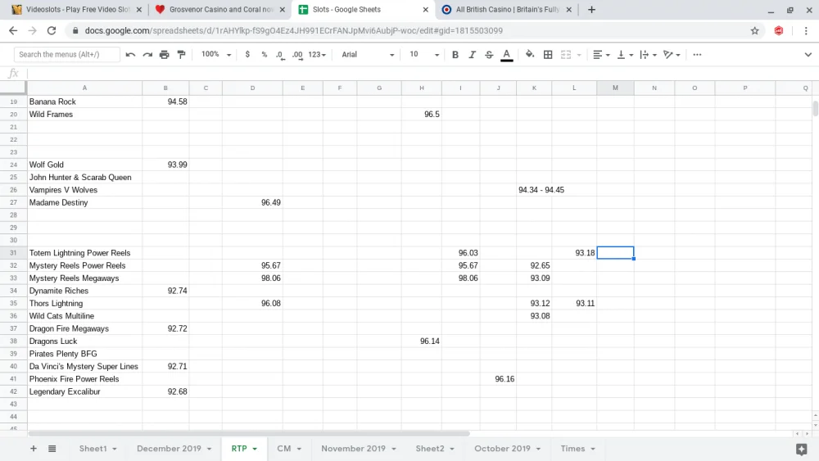Click the Undo icon in toolbar
The image size is (819, 461).
pos(130,55)
